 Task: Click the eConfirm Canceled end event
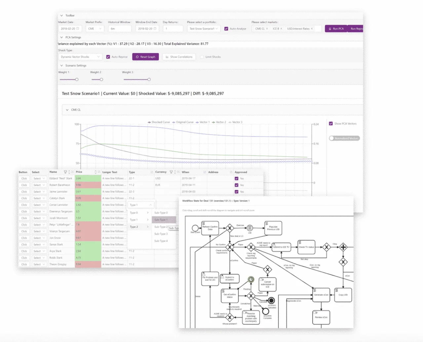[x=271, y=301]
